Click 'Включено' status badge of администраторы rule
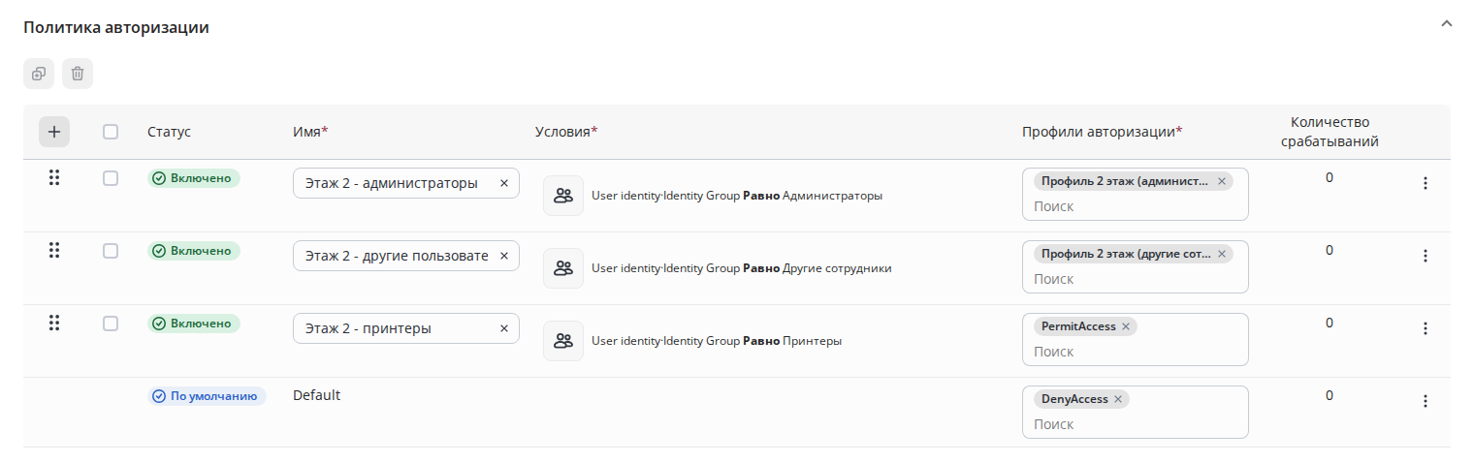1474x463 pixels. (x=194, y=178)
